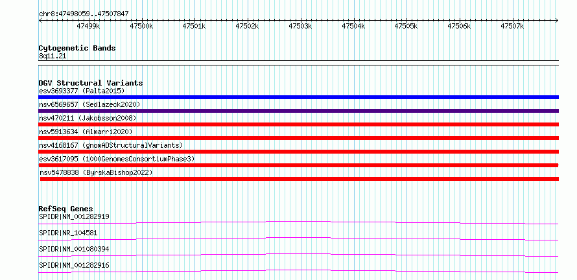Click the 47506k ruler label
This screenshot has width=577, height=280.
coord(459,26)
